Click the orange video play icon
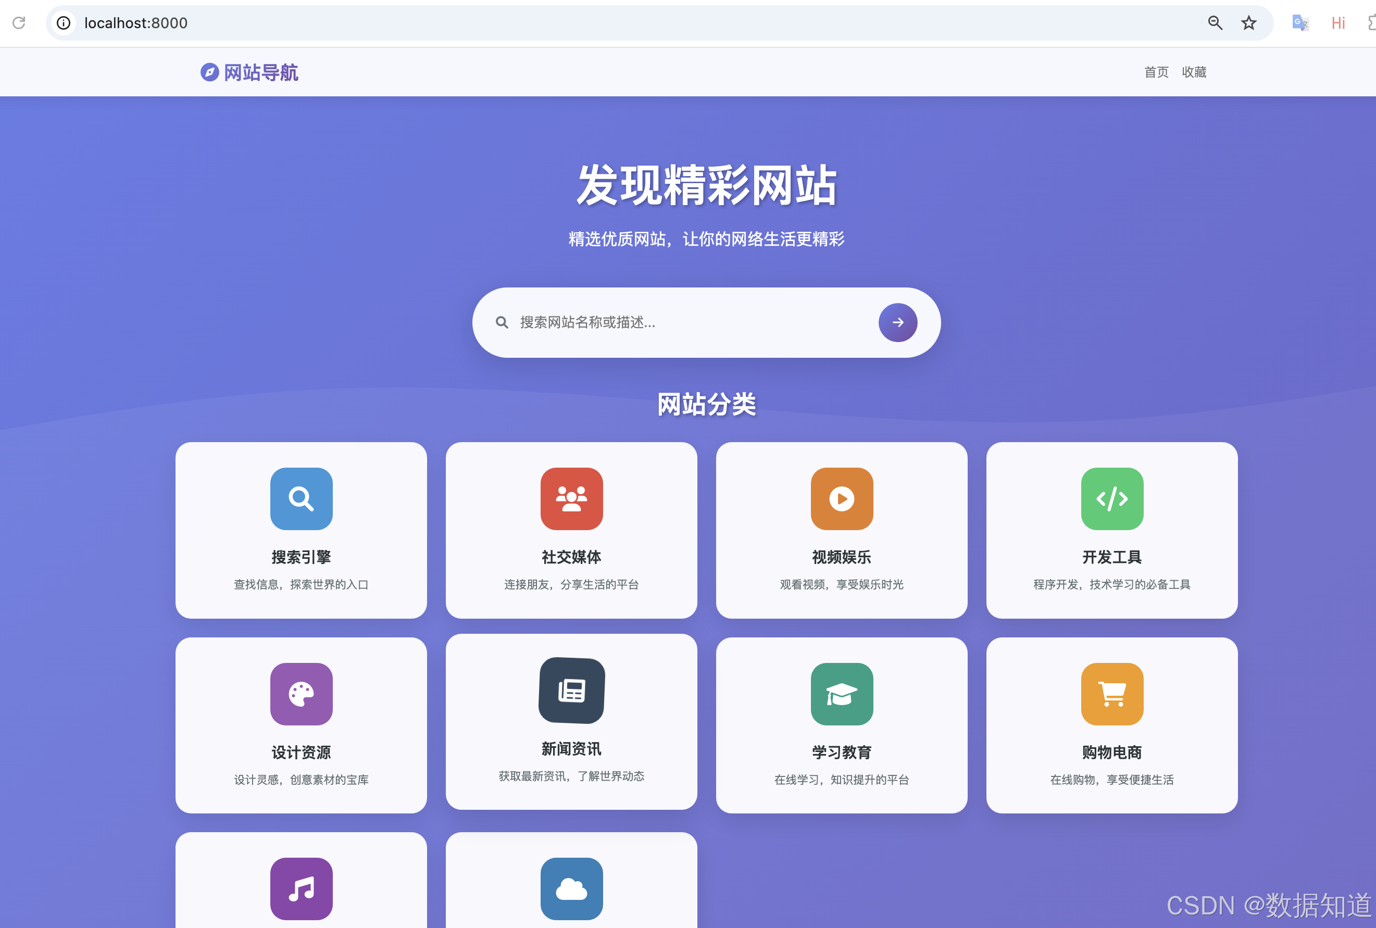 click(842, 499)
